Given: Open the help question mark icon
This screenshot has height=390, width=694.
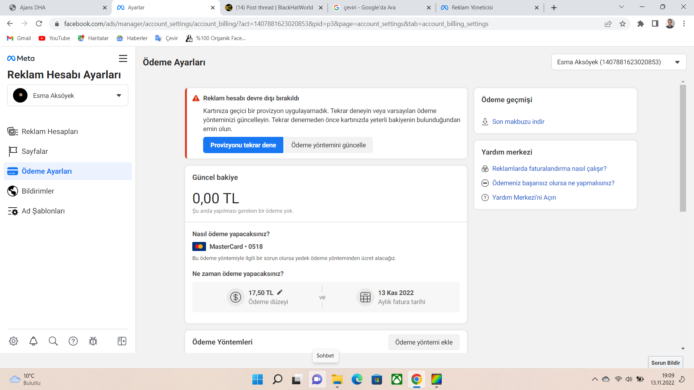Looking at the screenshot, I should point(73,341).
